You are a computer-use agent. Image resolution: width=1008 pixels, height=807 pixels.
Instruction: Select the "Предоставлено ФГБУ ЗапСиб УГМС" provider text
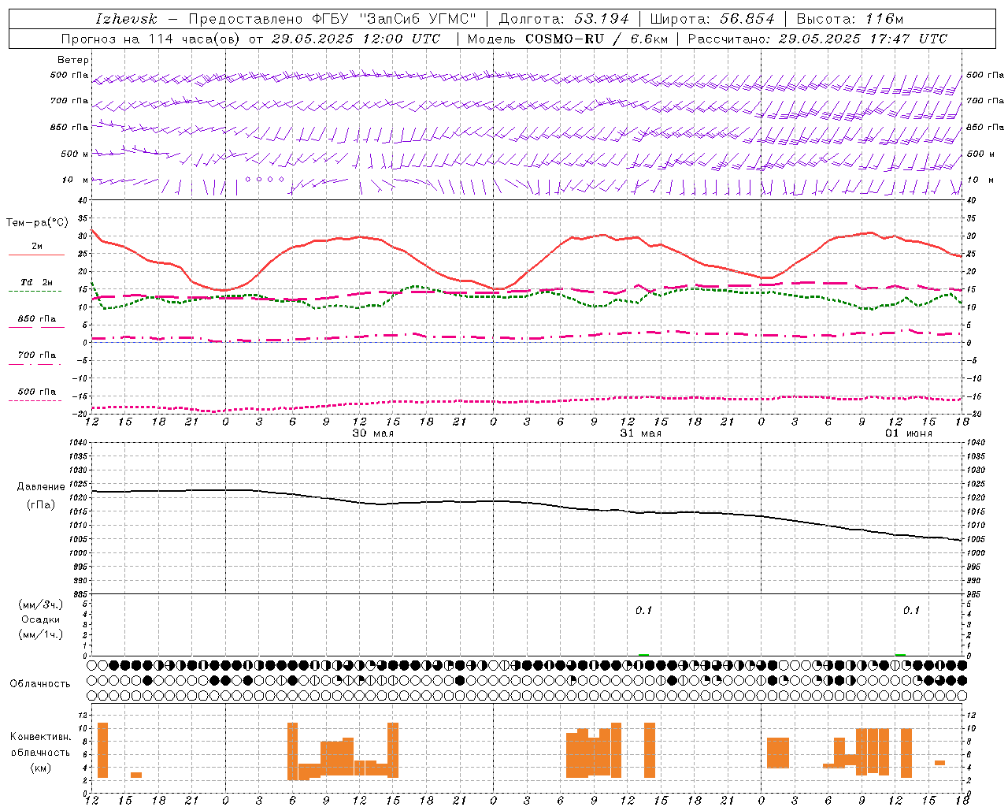point(332,19)
